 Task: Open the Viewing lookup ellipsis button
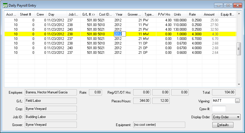coord(237,101)
